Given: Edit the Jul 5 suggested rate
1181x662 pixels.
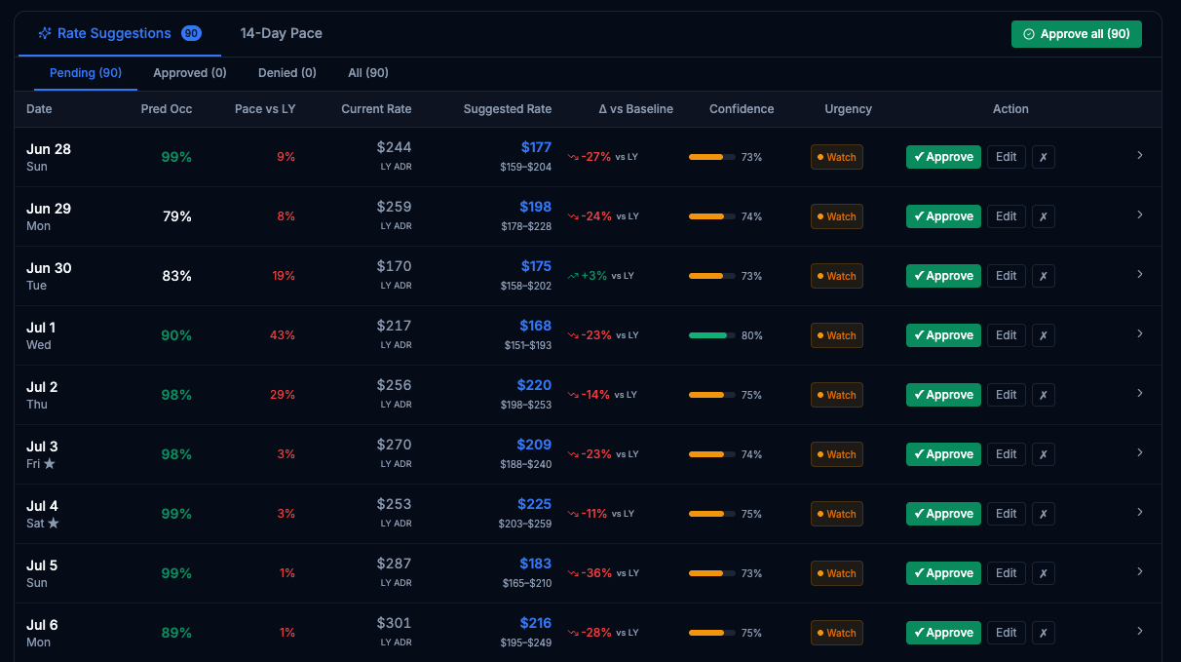Looking at the screenshot, I should point(1007,573).
